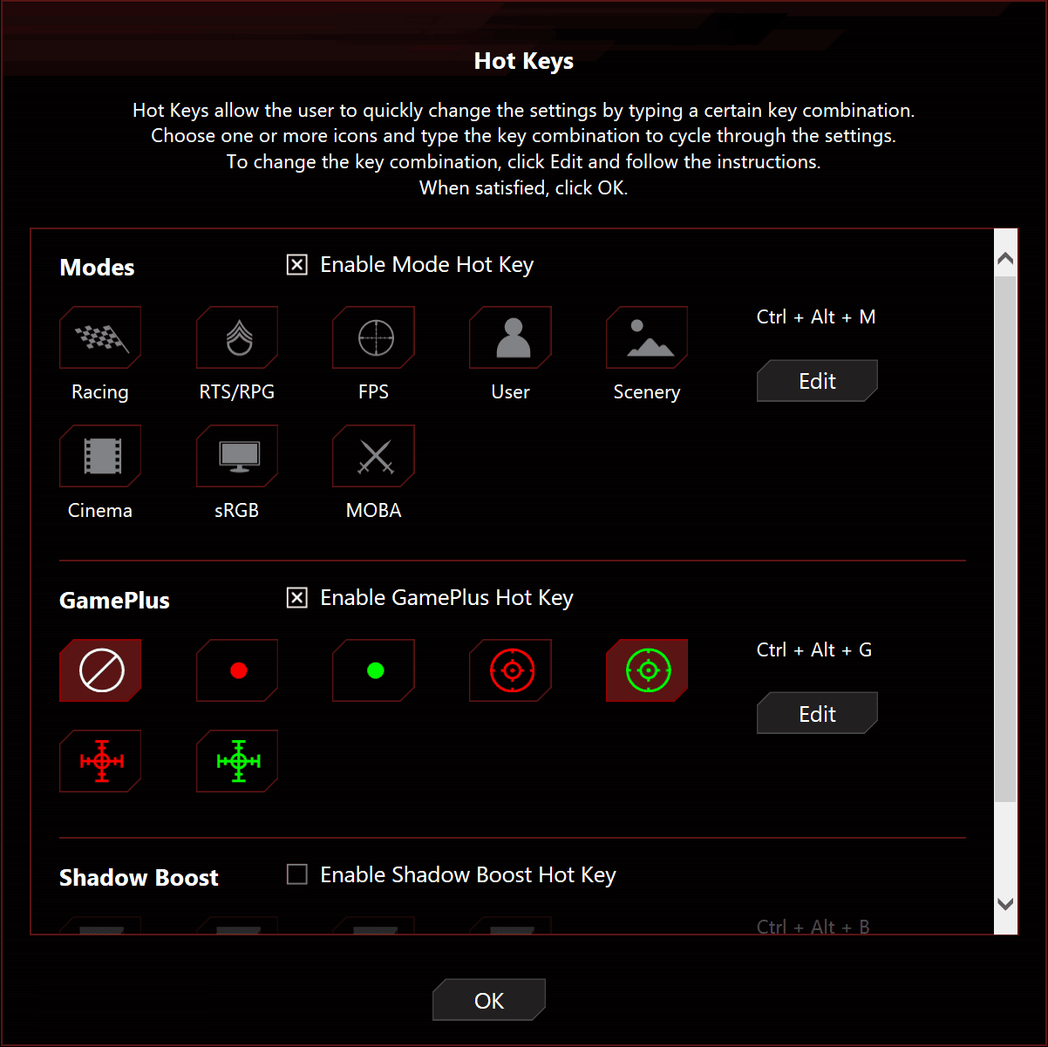This screenshot has height=1047, width=1048.
Task: Edit the Ctrl + Alt + G combination
Action: tap(817, 714)
